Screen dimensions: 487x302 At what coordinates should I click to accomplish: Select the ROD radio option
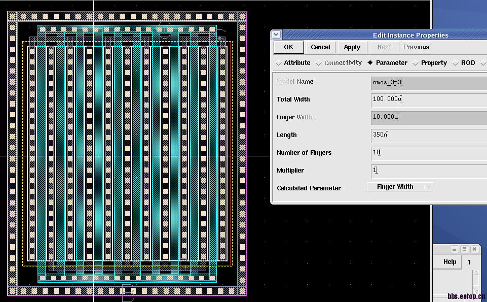point(464,63)
